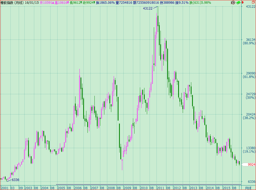
Task: Click the 09 month label on the time axis
Action: [21, 188]
